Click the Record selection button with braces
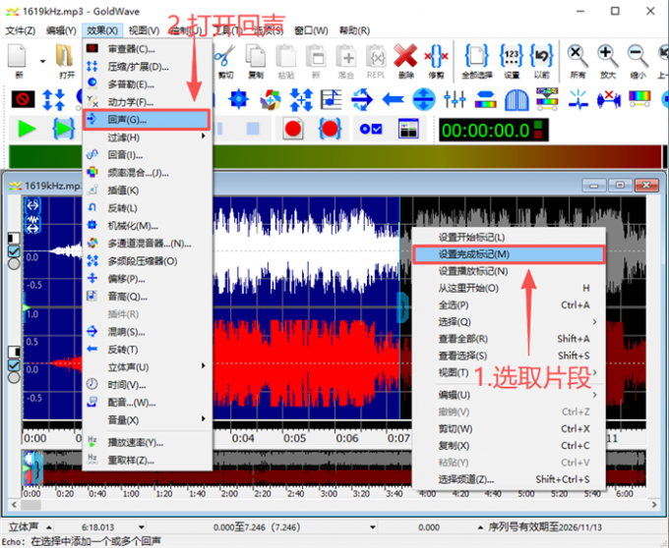 pos(330,129)
